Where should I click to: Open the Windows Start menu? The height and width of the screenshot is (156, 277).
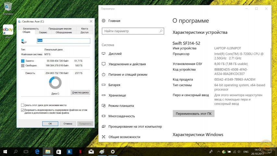(5, 151)
